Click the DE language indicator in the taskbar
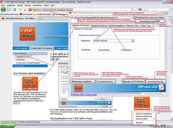This screenshot has width=173, height=128. pos(151,126)
